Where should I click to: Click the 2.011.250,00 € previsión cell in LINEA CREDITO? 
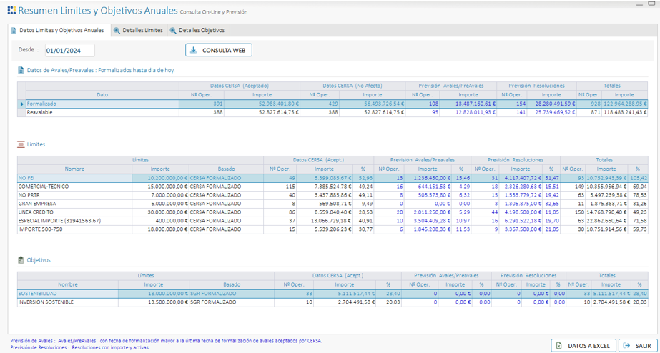[x=427, y=212]
